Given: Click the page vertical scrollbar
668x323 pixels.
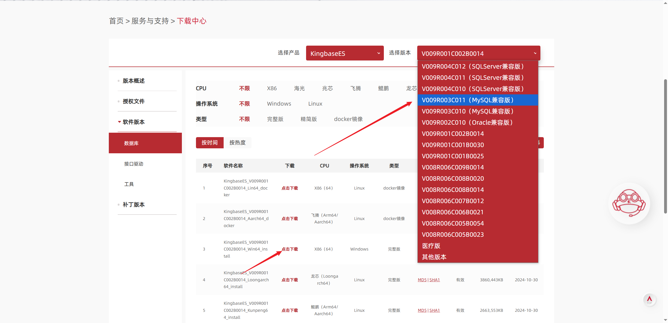Looking at the screenshot, I should click(x=665, y=146).
